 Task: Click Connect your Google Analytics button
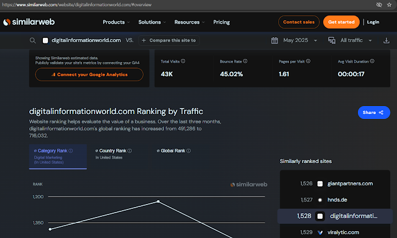coord(89,74)
